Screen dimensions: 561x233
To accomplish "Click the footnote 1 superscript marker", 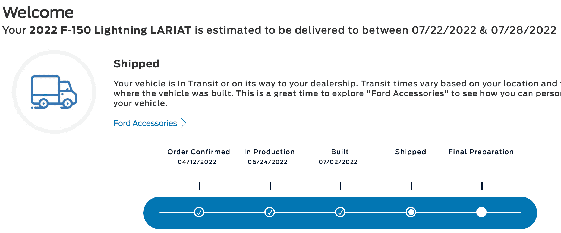I will (171, 102).
